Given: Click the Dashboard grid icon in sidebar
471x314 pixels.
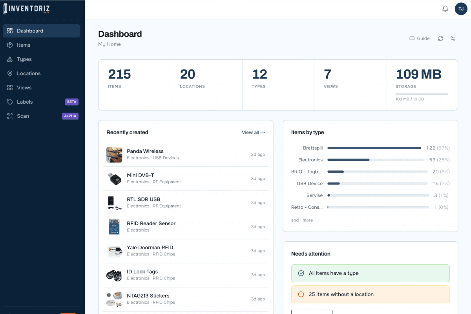Looking at the screenshot, I should [x=10, y=31].
